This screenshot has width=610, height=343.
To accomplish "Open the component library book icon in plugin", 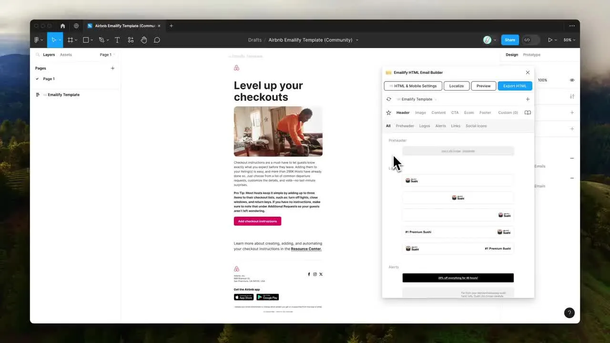I will pos(528,112).
